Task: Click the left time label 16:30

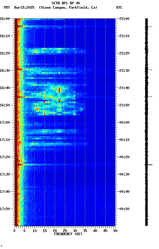Action: (5, 71)
